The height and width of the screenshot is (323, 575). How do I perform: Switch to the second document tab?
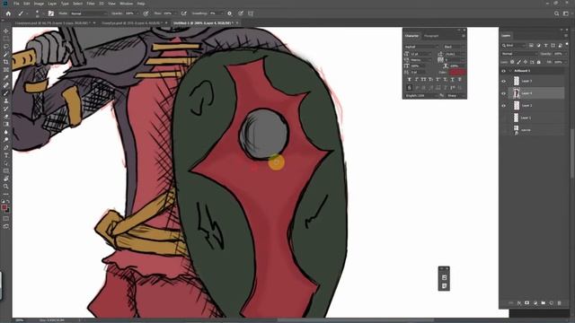coord(132,23)
